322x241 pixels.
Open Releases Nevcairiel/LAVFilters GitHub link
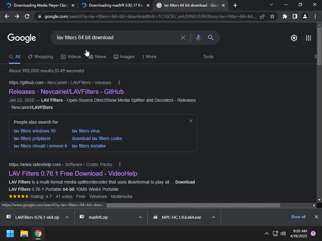(66, 92)
